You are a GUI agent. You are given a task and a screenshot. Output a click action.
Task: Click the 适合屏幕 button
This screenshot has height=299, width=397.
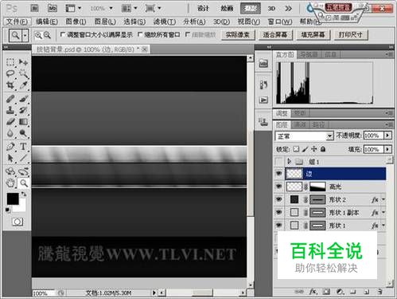(x=275, y=35)
